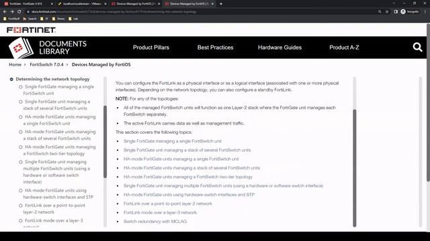Viewport: 430px width, 241px height.
Task: Open the Best Practices menu
Action: 215,48
